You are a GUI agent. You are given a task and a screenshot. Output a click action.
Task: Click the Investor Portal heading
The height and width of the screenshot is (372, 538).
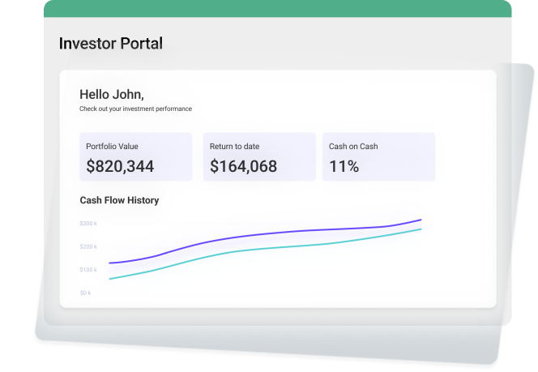[111, 44]
